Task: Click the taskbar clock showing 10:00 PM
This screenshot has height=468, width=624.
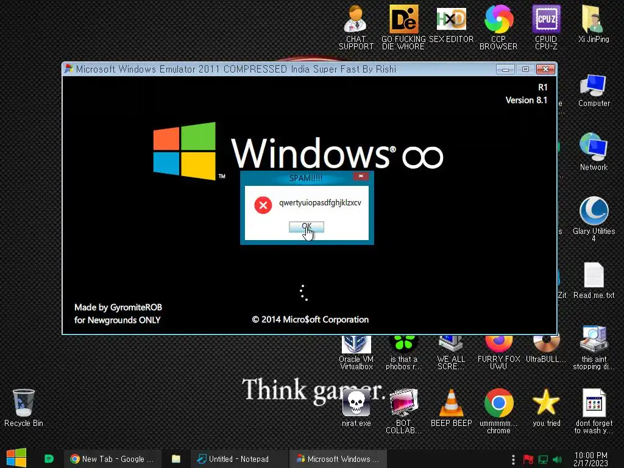Action: coord(590,459)
